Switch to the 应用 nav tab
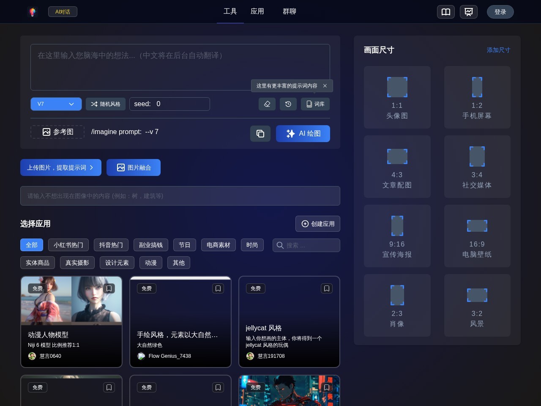 [x=257, y=11]
